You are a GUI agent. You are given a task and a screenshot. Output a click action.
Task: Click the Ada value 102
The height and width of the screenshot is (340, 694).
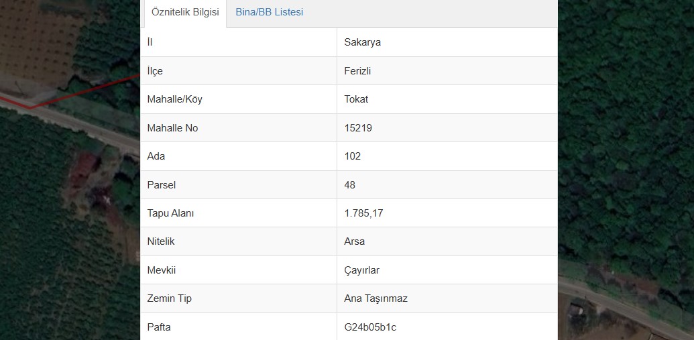pyautogui.click(x=352, y=156)
